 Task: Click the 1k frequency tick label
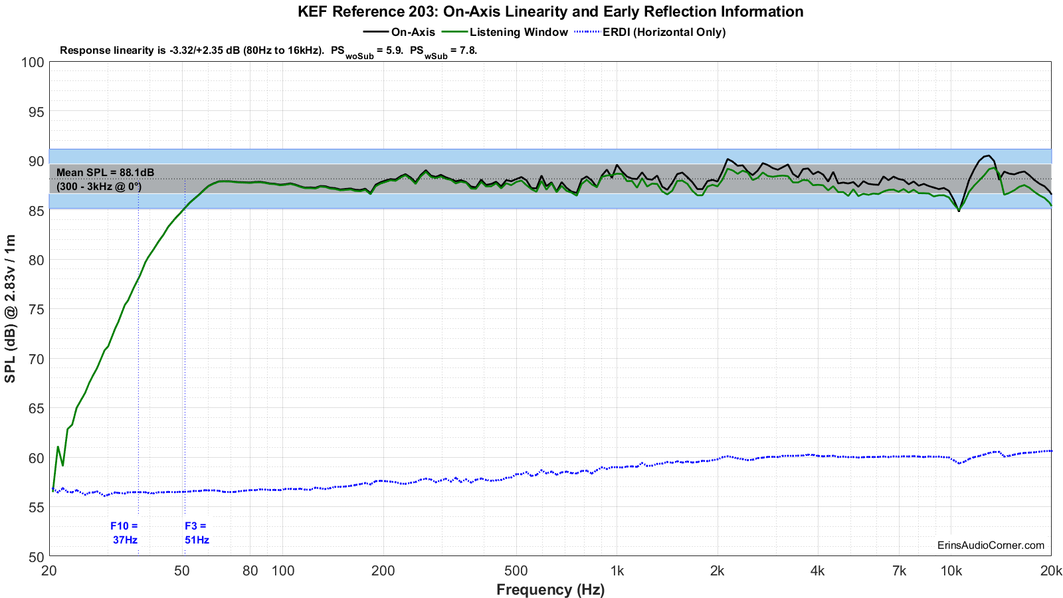click(x=617, y=571)
